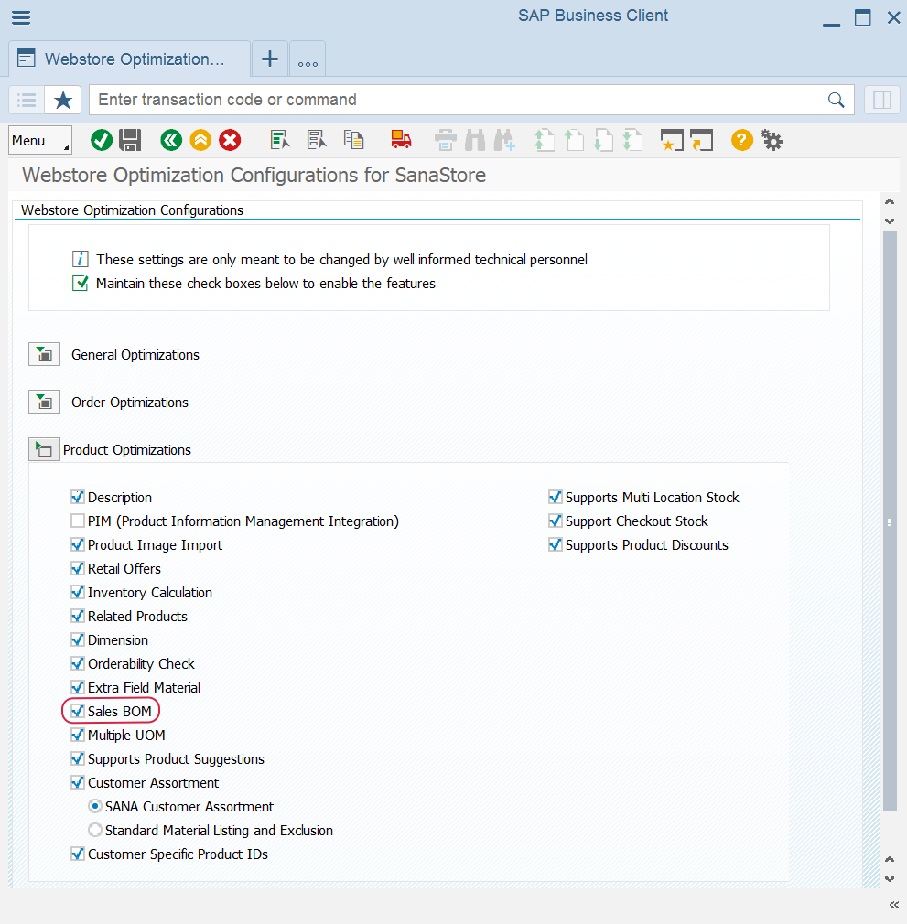Click the Favorites star icon
The image size is (907, 924).
point(63,100)
